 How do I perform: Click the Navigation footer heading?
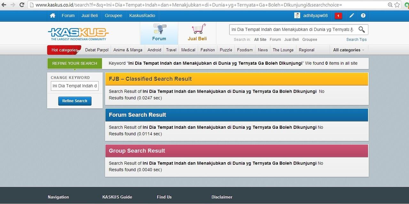58,197
